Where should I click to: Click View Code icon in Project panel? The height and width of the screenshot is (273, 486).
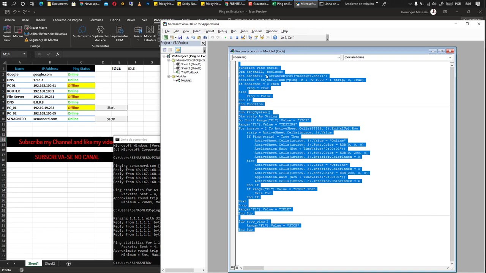(164, 50)
